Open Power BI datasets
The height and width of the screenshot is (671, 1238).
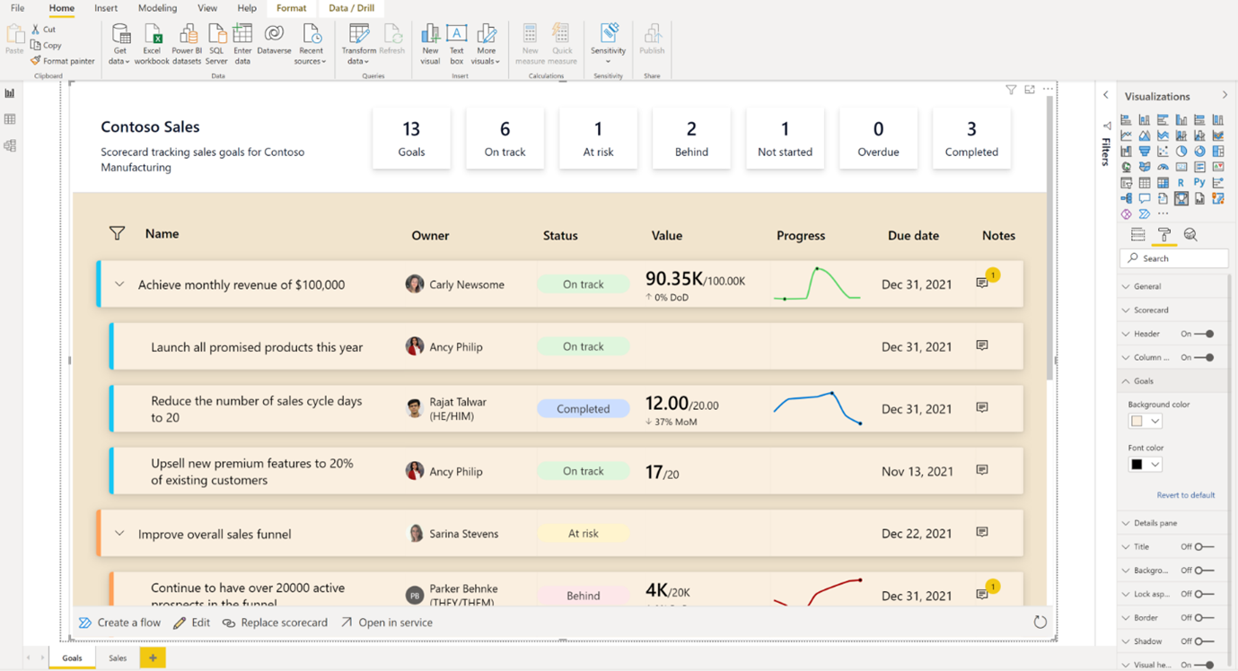[187, 44]
